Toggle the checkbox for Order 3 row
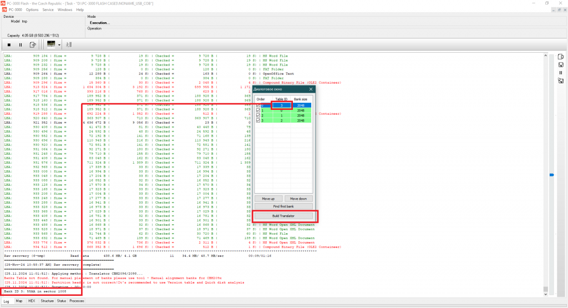568x308 pixels. click(258, 120)
